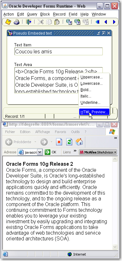
Task: Click the Save icon in Forms toolbar
Action: 8,22
